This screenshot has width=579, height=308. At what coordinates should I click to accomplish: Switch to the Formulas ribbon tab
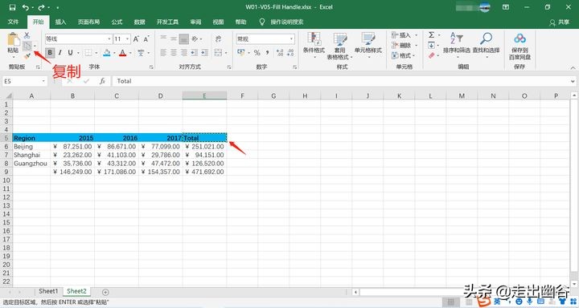pos(117,22)
